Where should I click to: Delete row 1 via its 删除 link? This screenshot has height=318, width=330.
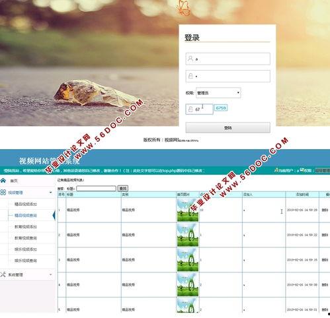325,210
